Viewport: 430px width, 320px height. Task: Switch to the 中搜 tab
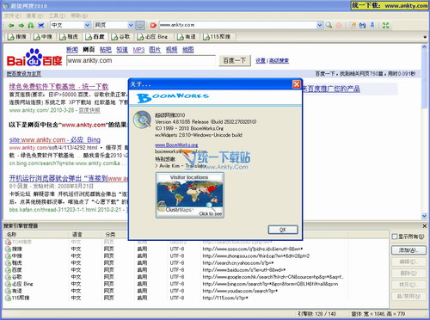(x=43, y=37)
